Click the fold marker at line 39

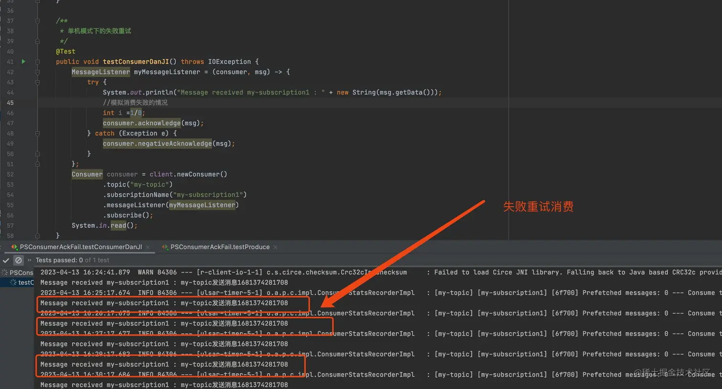coord(37,42)
